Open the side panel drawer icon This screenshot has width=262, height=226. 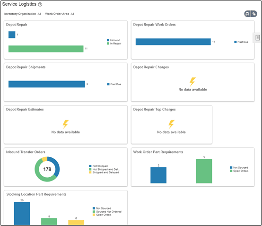click(x=257, y=38)
